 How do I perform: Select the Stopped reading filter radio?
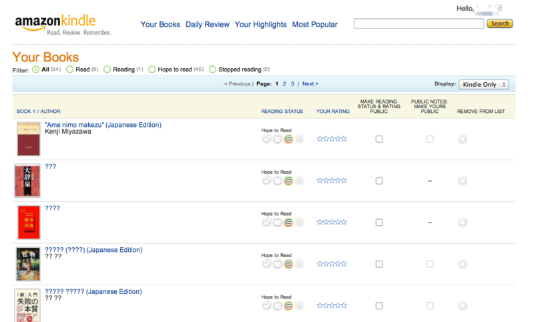pos(213,69)
